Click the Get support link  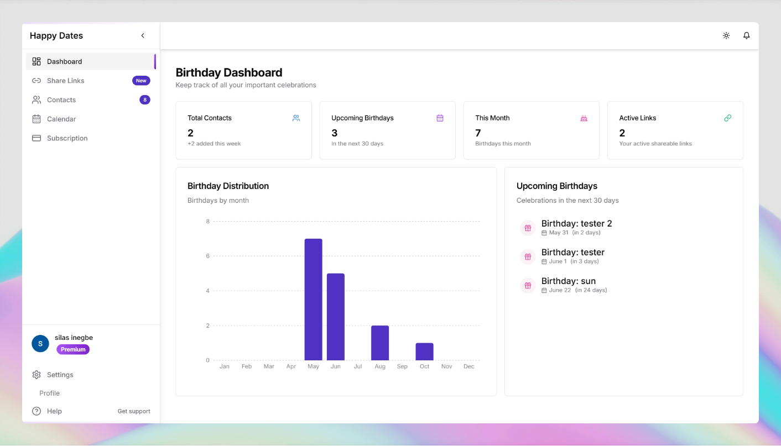tap(134, 411)
